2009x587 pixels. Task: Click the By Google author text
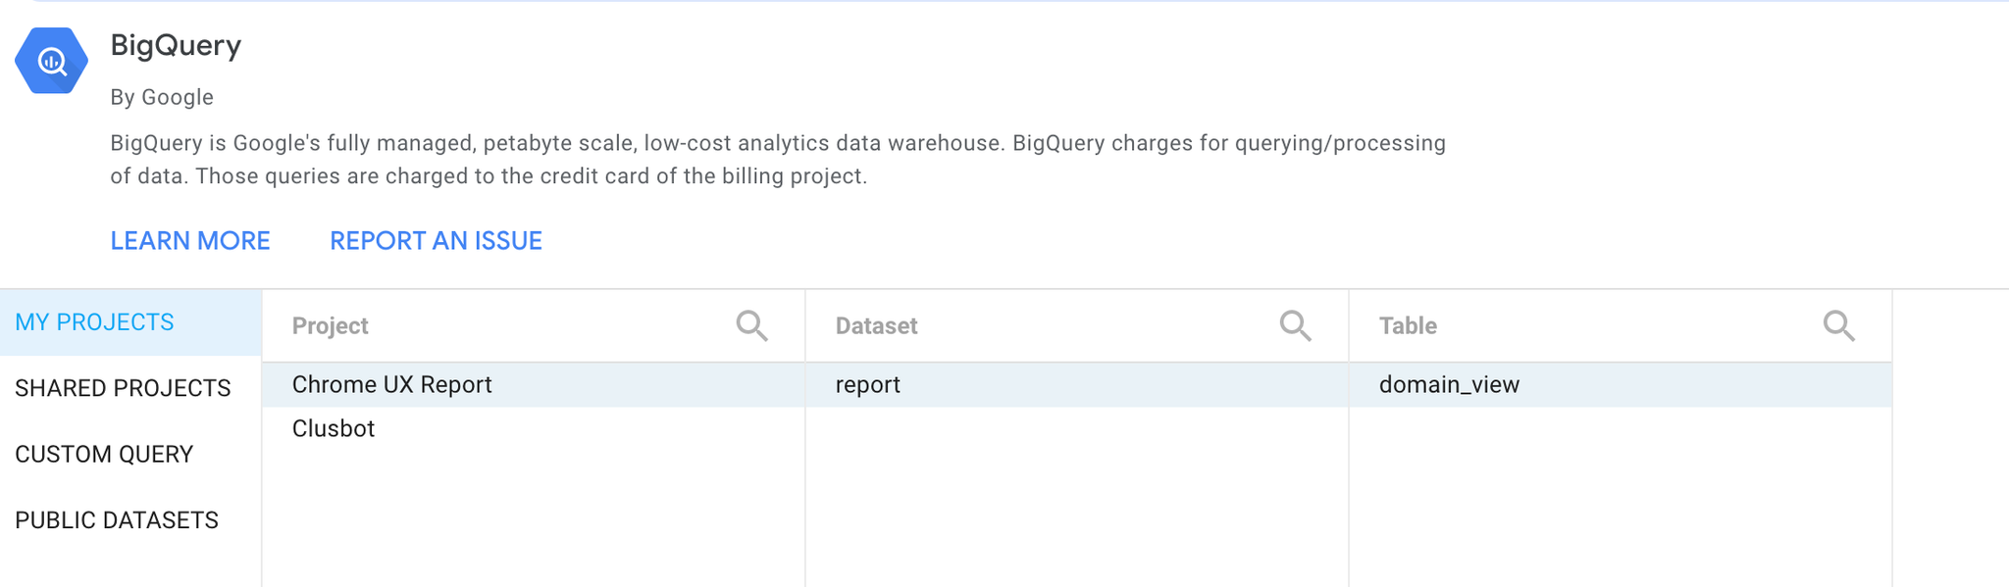pos(162,97)
